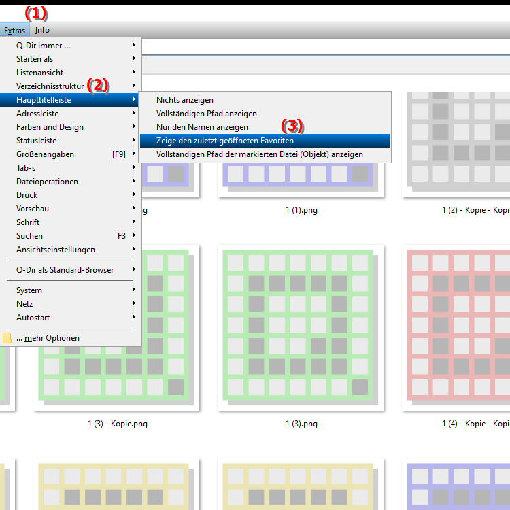The image size is (510, 510).
Task: Open the Ansichtseinstellungen submenu
Action: click(71, 250)
